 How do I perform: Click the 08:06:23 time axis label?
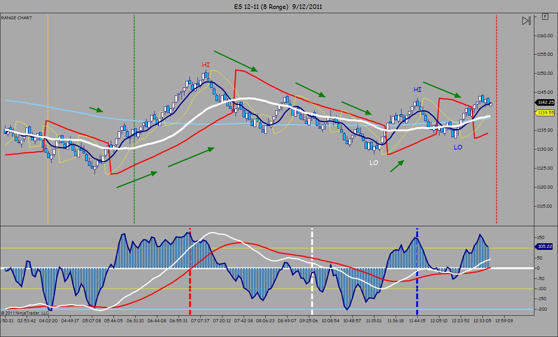pos(265,321)
